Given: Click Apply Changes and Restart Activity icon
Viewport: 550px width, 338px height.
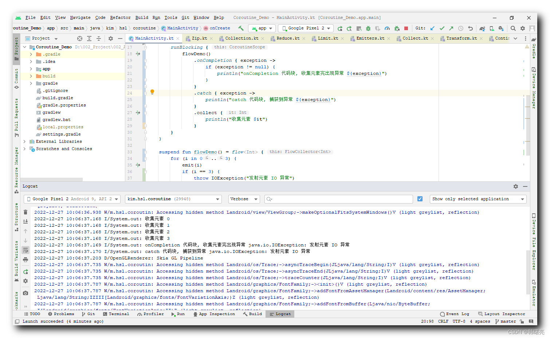Looking at the screenshot, I should click(x=349, y=28).
